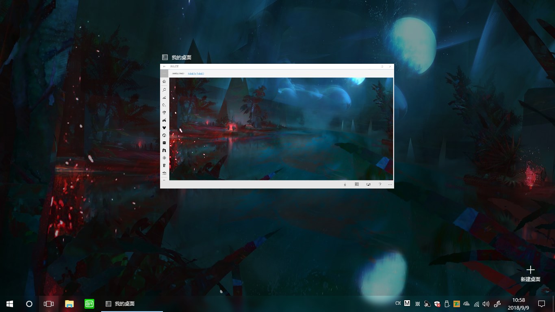Open the OneDrive cloud icon in tray
This screenshot has width=555, height=312.
click(466, 303)
